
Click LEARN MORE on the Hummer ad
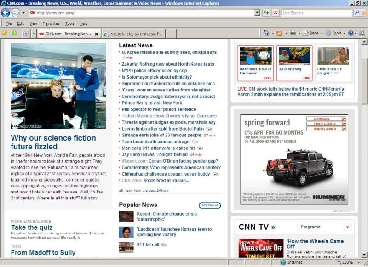(x=326, y=119)
